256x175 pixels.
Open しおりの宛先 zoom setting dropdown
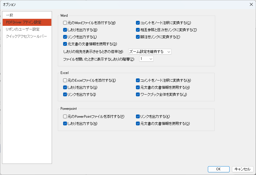pos(150,52)
